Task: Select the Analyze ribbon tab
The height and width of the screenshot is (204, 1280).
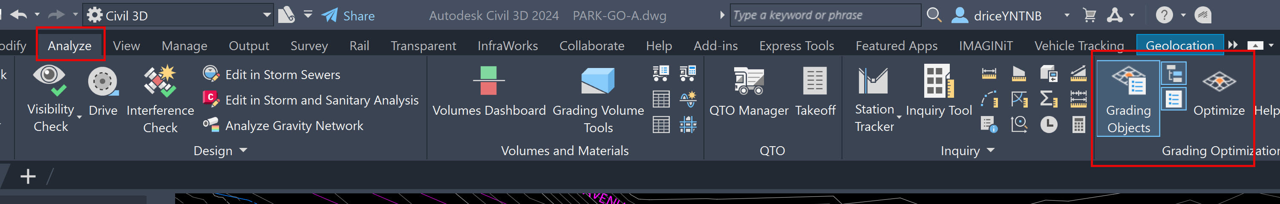Action: pos(69,45)
